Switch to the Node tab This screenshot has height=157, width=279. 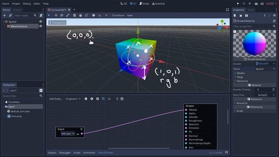point(251,10)
